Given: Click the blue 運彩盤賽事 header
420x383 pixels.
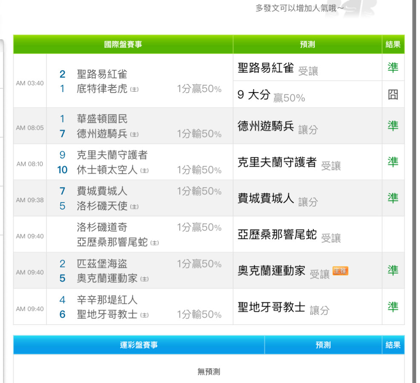Looking at the screenshot, I should [x=139, y=345].
